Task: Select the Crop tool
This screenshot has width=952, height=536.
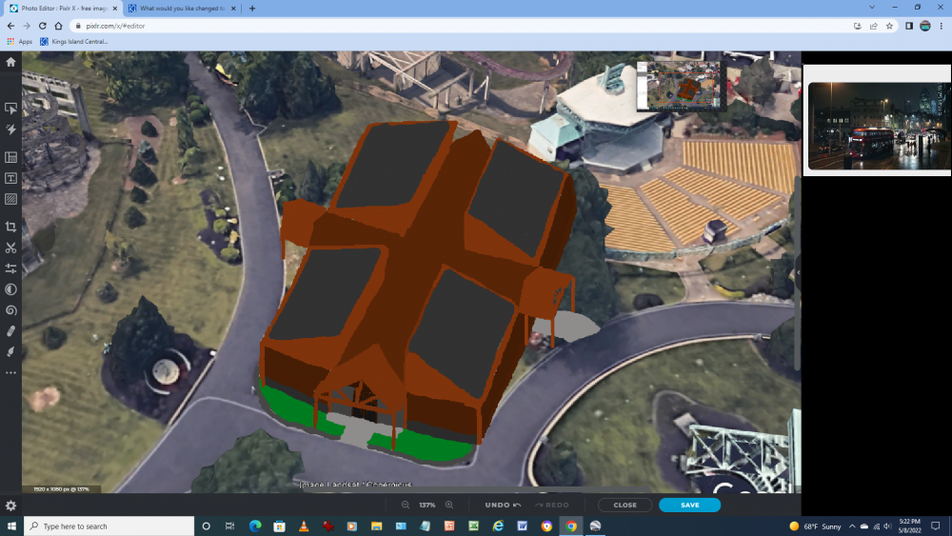Action: pos(10,227)
